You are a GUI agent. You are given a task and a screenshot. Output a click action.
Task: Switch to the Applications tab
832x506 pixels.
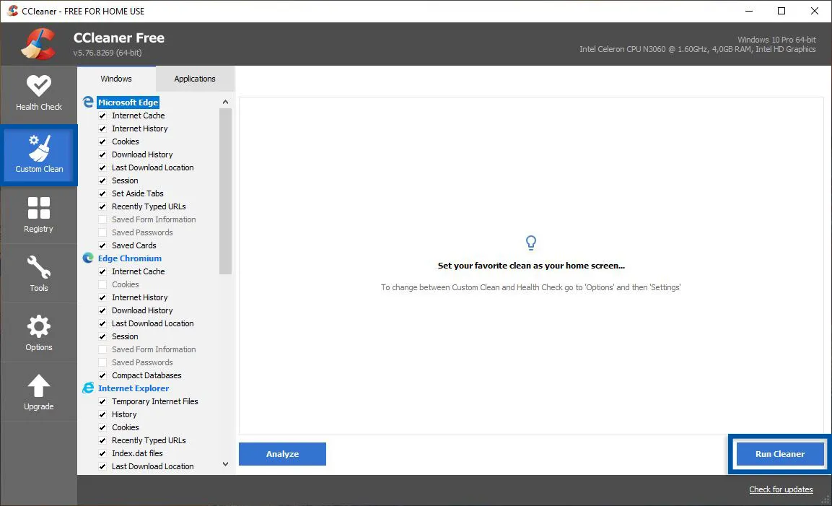click(195, 79)
